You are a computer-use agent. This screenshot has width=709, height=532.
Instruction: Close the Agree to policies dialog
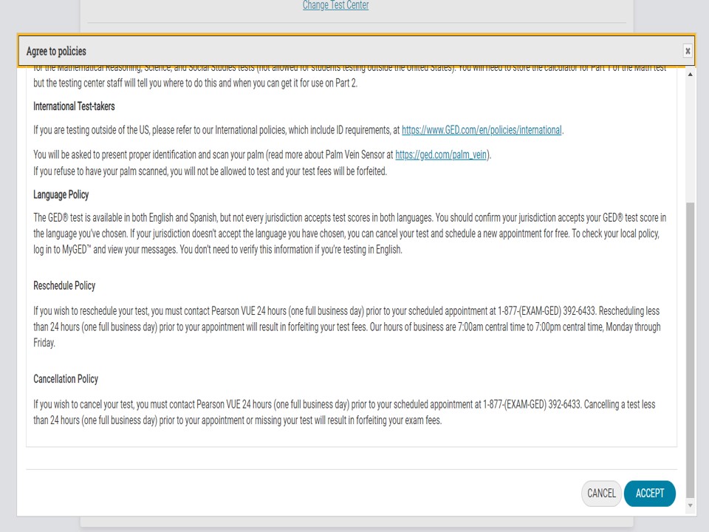[687, 51]
